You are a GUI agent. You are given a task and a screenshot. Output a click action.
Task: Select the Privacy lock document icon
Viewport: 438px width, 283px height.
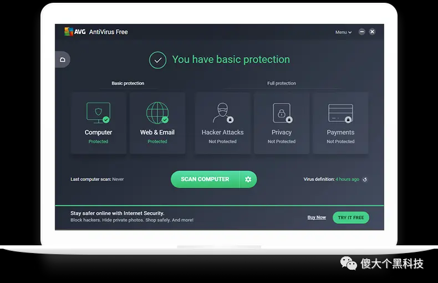282,113
